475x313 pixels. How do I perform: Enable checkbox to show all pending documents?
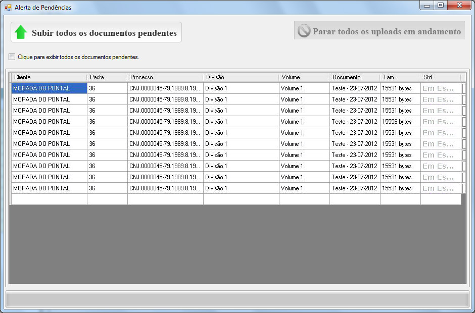(x=12, y=57)
